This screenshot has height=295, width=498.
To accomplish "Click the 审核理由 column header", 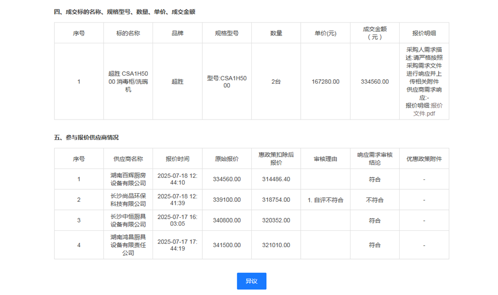I will (326, 159).
